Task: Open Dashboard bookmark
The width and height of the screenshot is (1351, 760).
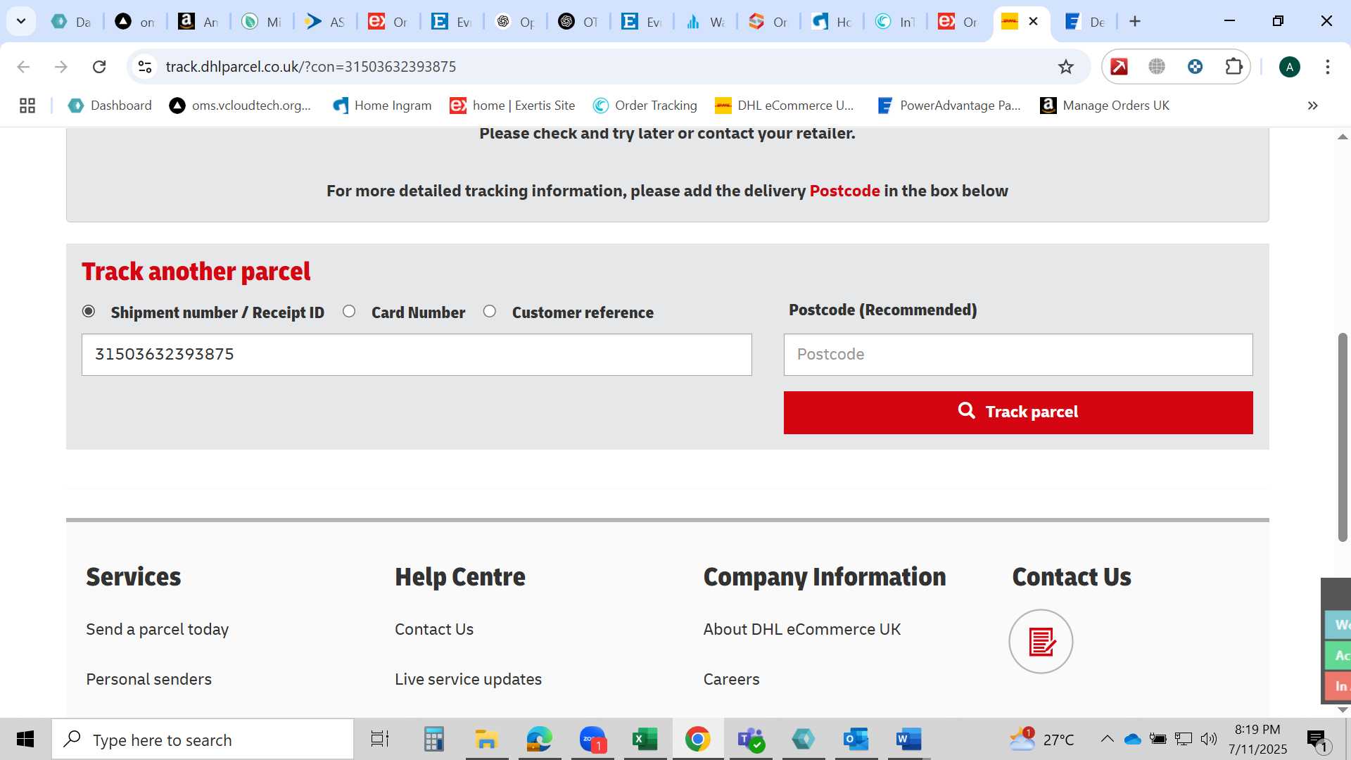Action: pyautogui.click(x=110, y=106)
